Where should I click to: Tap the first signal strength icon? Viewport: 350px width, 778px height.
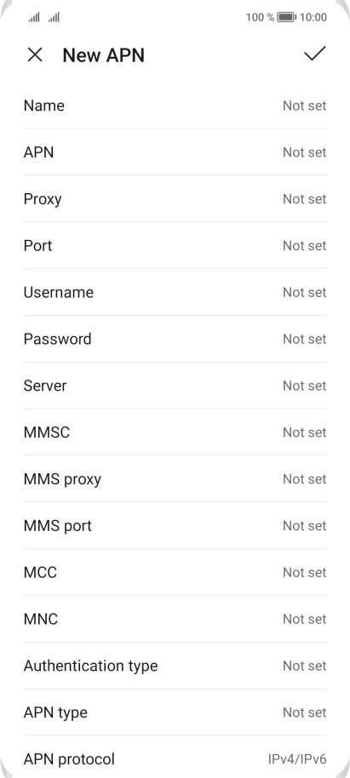pos(34,17)
